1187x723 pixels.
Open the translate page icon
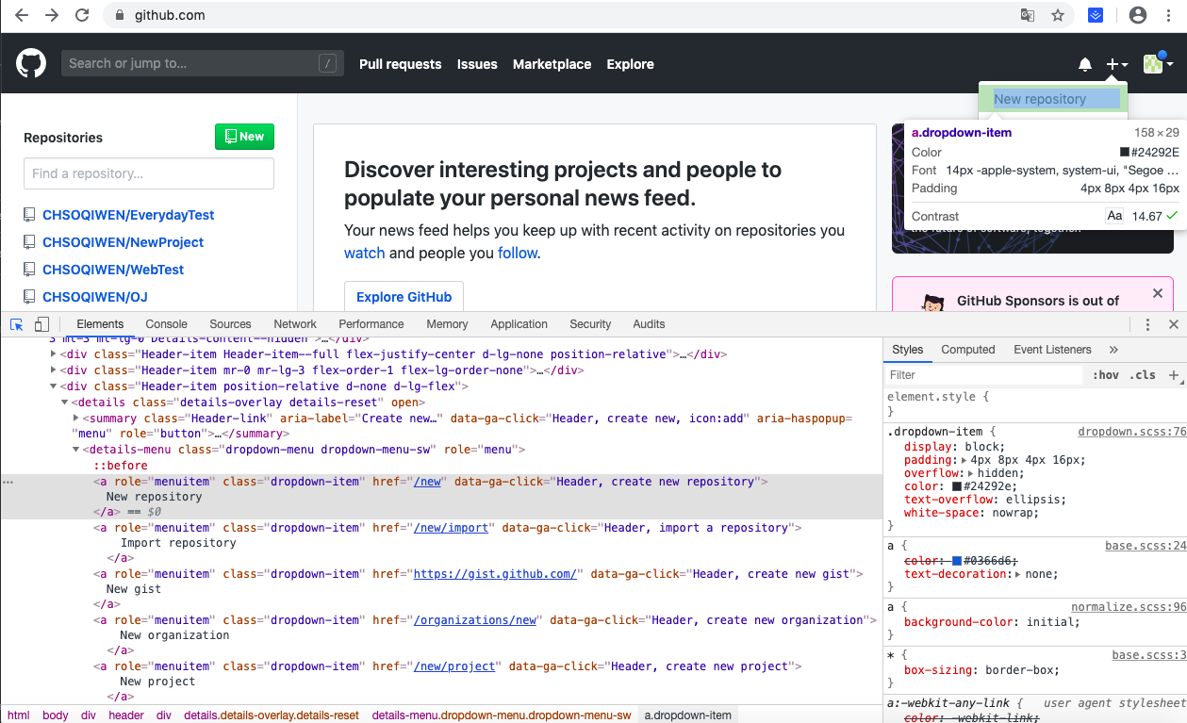(x=1028, y=15)
